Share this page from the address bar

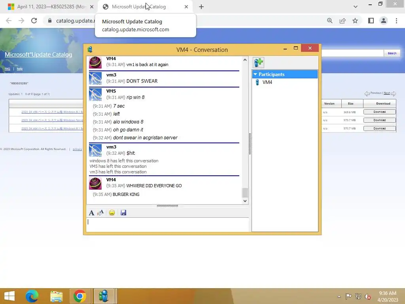343,21
